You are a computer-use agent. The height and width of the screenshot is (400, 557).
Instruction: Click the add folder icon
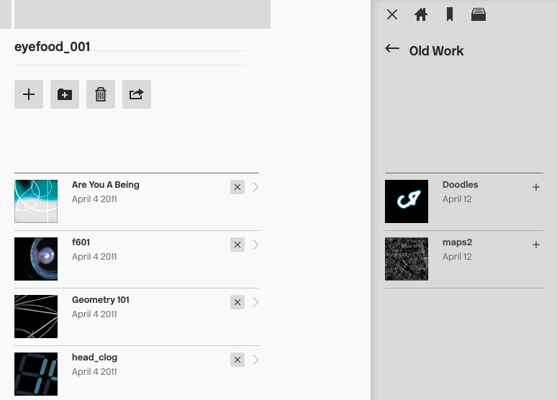tap(65, 94)
